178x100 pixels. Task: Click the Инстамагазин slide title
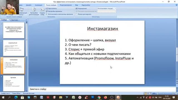pos(103,29)
